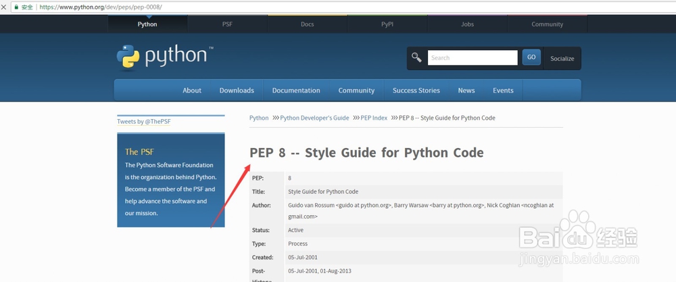Open the Events navigation menu
The width and height of the screenshot is (676, 282).
503,91
